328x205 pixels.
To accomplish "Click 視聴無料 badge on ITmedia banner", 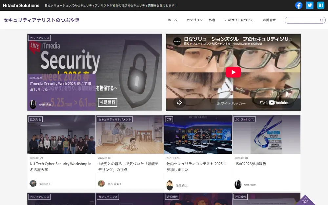I will coord(108,102).
